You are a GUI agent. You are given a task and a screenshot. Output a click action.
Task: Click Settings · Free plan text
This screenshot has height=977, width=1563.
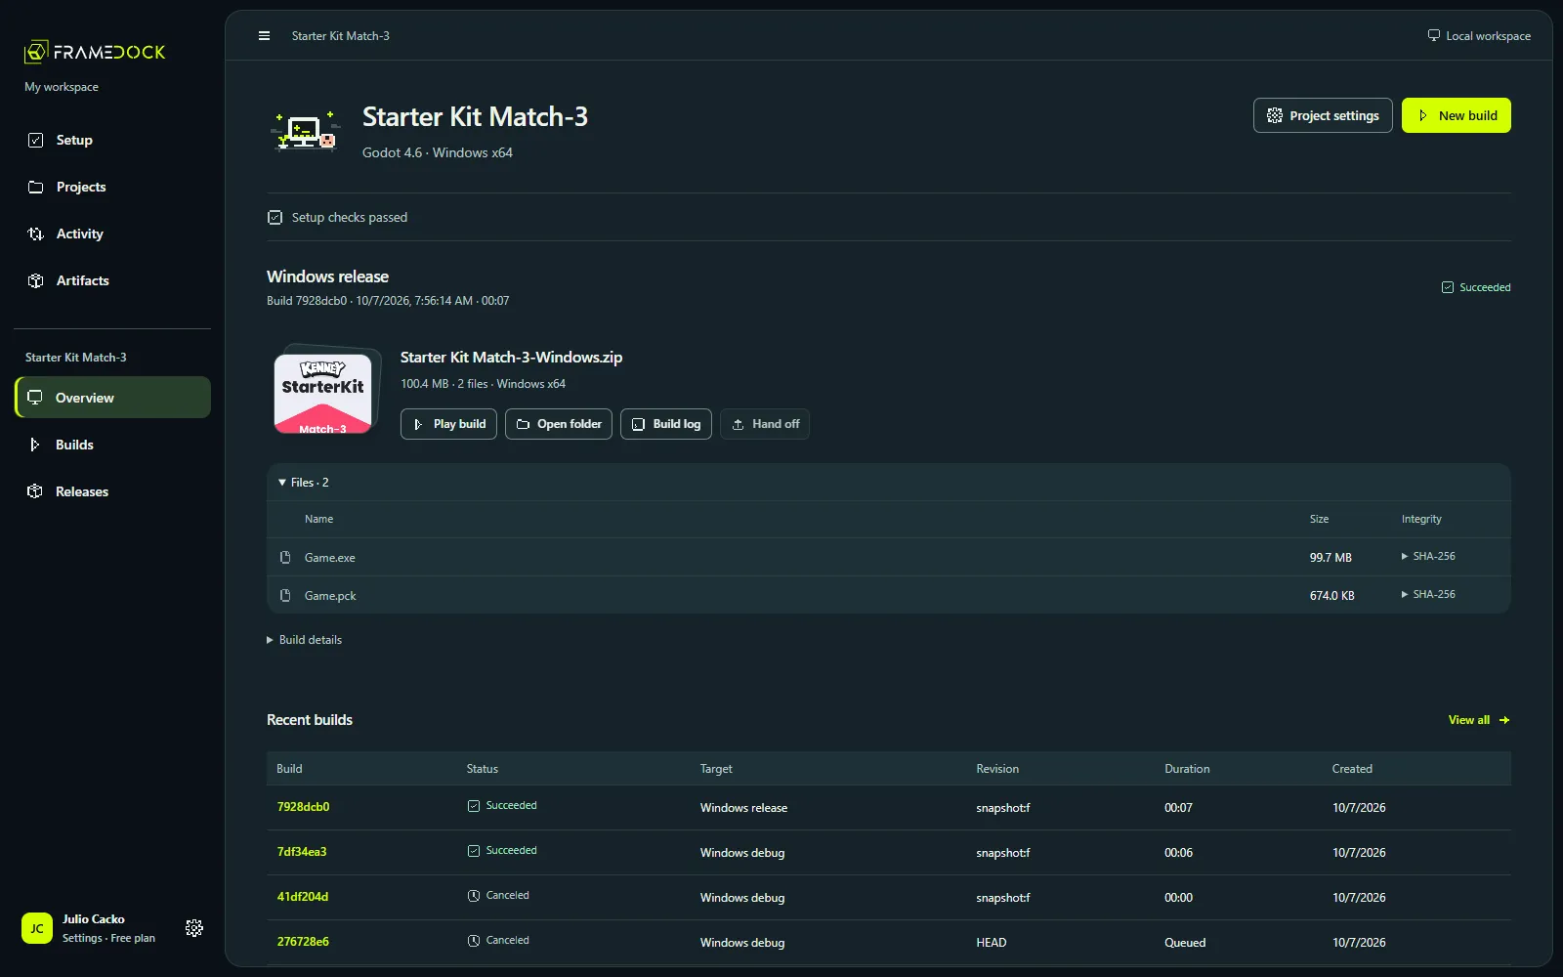click(x=108, y=938)
